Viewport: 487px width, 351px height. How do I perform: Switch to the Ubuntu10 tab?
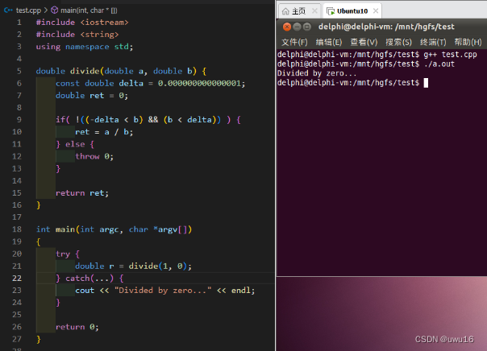(x=352, y=11)
